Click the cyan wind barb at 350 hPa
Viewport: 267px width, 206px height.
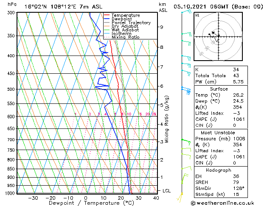186,34
